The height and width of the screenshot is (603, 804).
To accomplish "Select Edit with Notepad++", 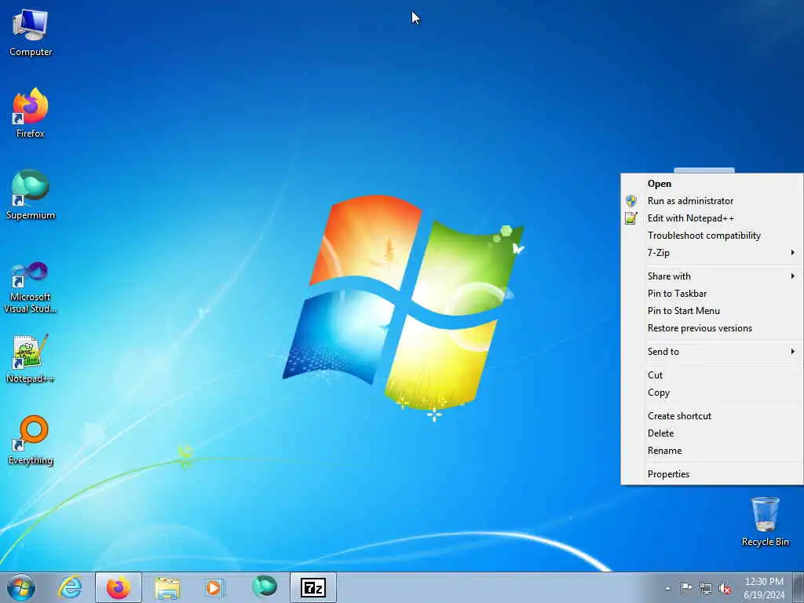I will click(x=711, y=218).
